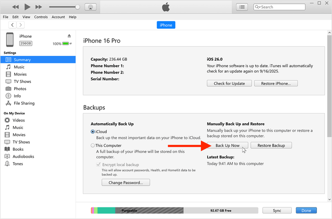Click the iPhone device icon in sidebar
Image resolution: width=332 pixels, height=219 pixels.
(10, 39)
